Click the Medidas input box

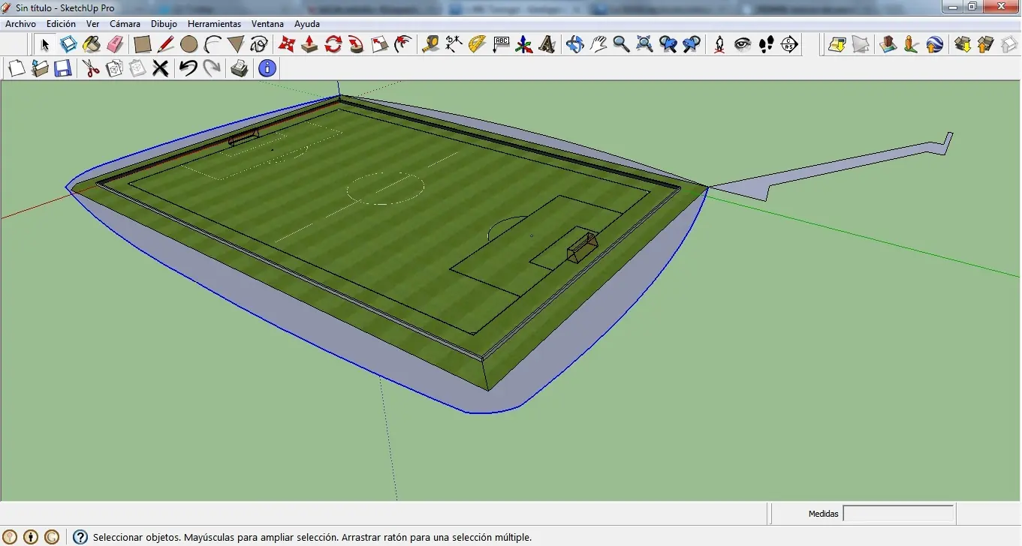pos(898,514)
